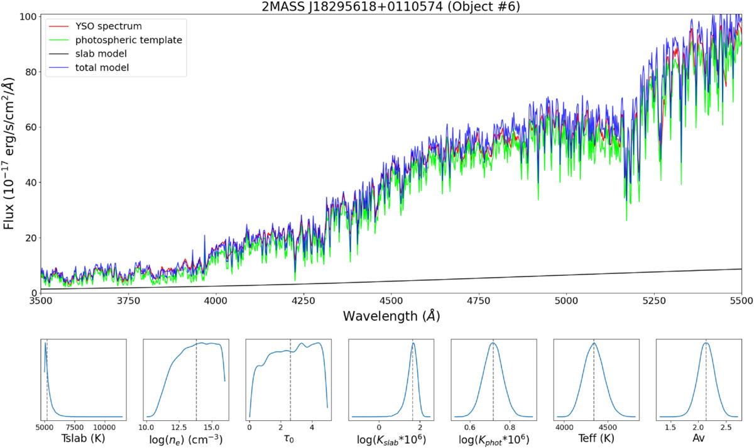Open the Av posterior distribution panel
Viewport: 754px width, 448px height.
click(699, 380)
